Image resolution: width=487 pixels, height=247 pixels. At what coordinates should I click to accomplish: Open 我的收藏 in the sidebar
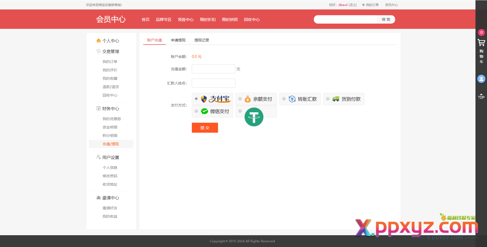pyautogui.click(x=110, y=78)
